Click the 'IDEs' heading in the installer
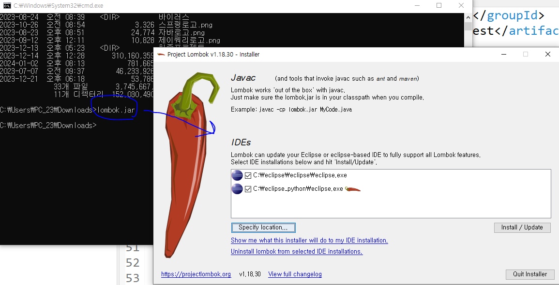 click(241, 142)
